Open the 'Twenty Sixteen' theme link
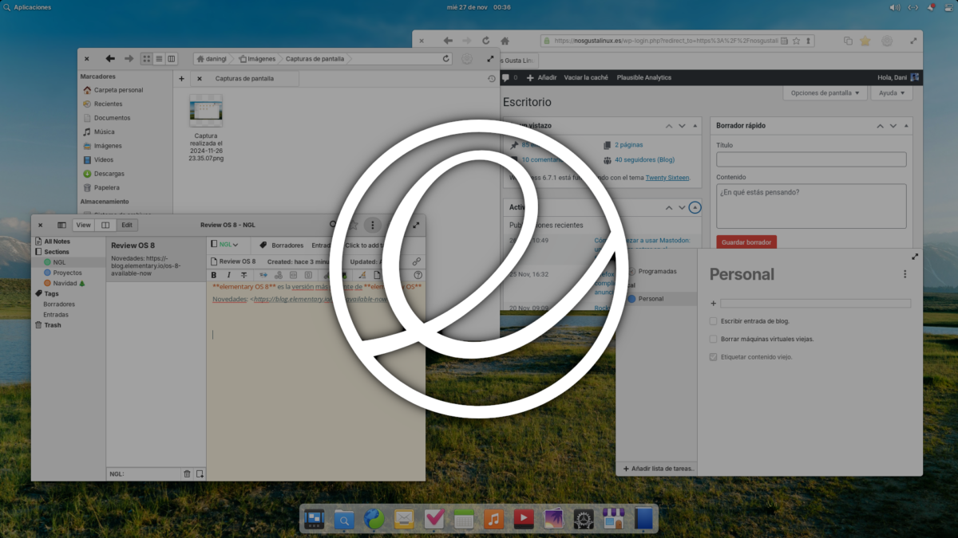The width and height of the screenshot is (958, 538). point(667,178)
